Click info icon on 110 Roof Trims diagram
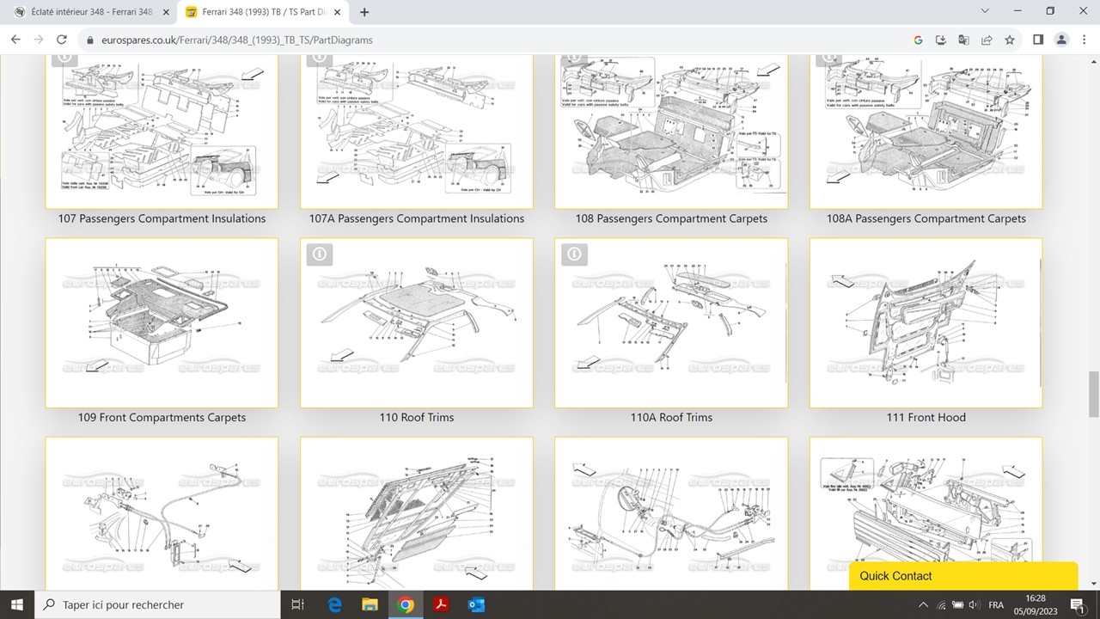 pos(319,254)
